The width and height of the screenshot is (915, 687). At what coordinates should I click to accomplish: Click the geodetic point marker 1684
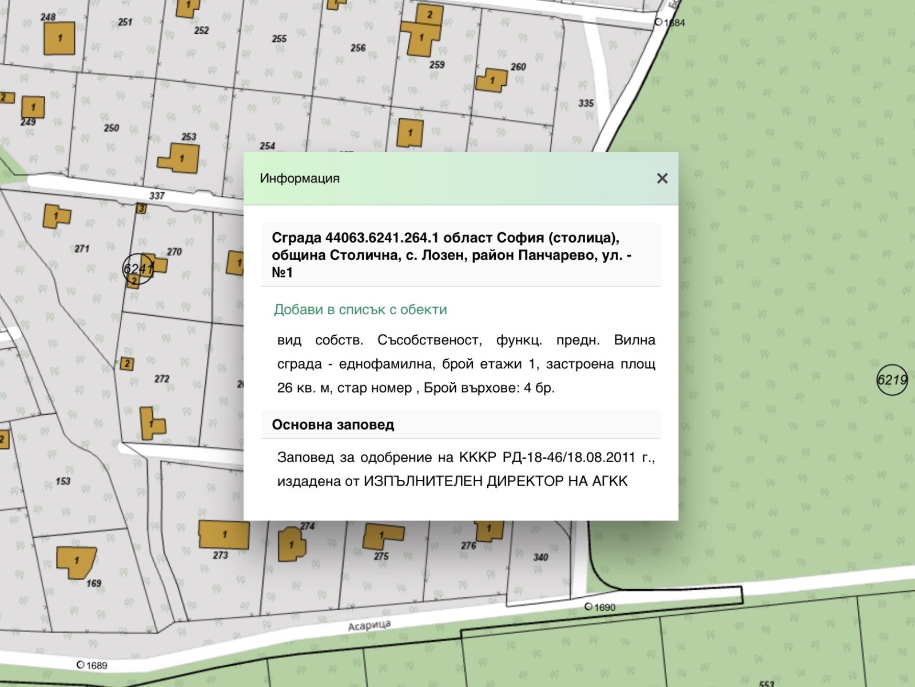658,22
